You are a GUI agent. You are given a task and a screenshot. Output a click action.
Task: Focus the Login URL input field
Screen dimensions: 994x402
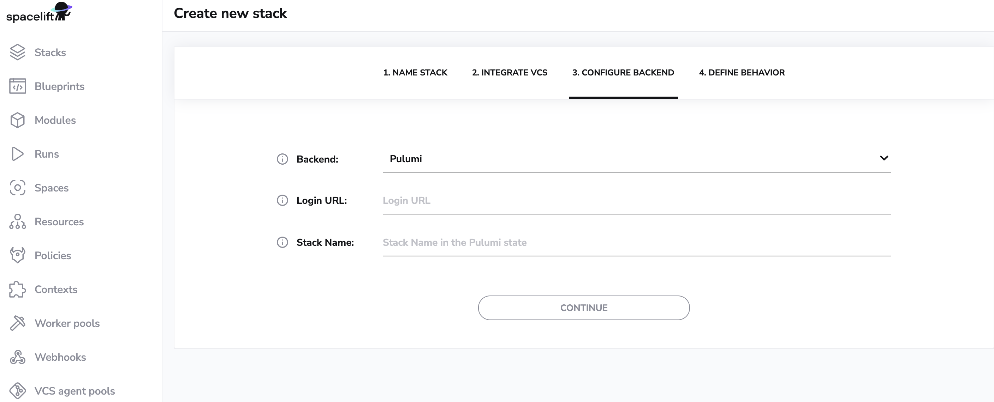637,201
